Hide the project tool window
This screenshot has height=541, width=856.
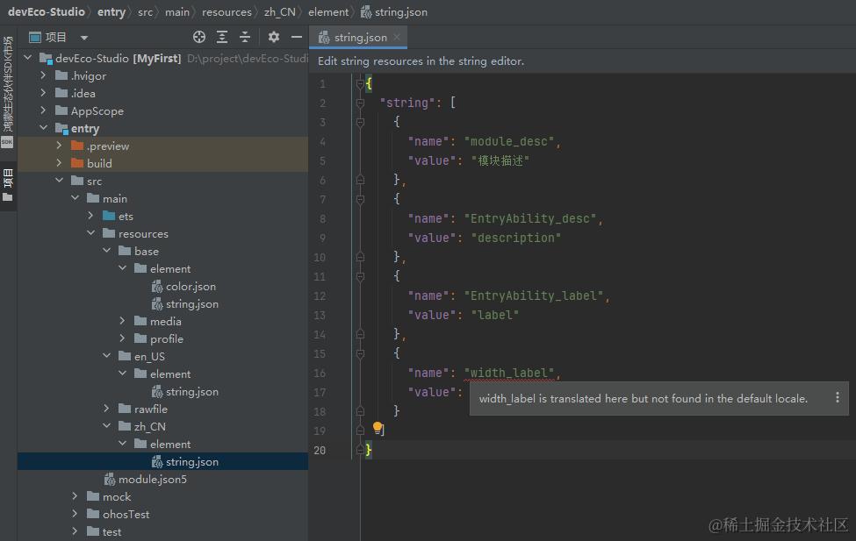click(297, 37)
